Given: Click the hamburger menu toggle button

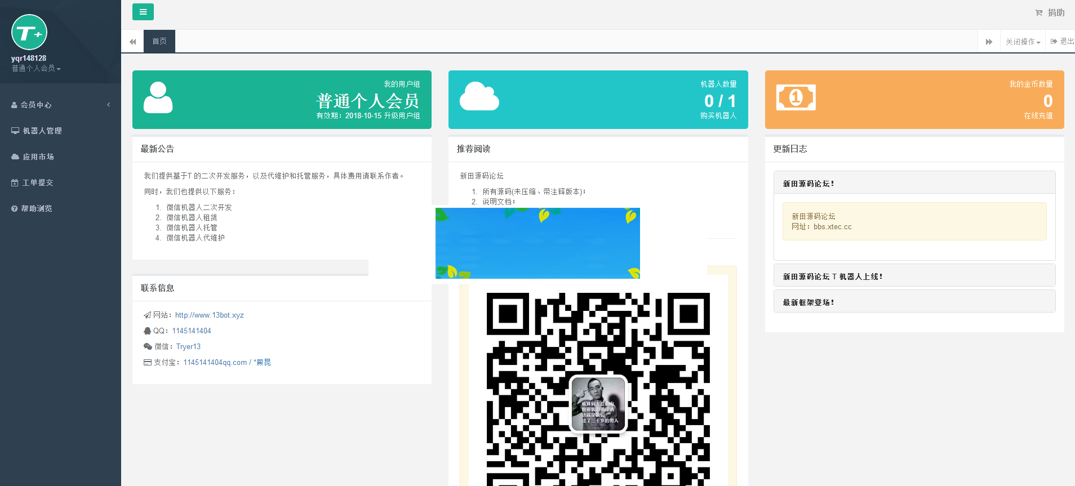Looking at the screenshot, I should click(143, 12).
